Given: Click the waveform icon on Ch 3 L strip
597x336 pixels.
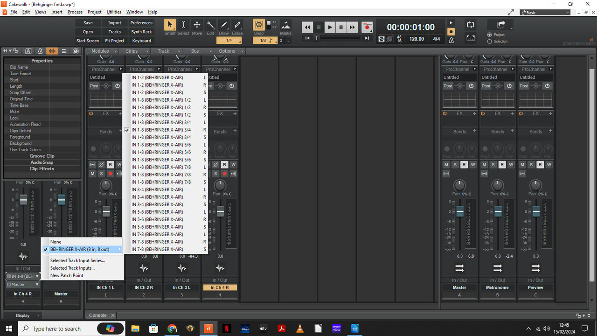Looking at the screenshot, I should (182, 268).
